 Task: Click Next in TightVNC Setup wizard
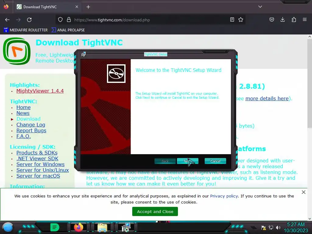(x=187, y=161)
